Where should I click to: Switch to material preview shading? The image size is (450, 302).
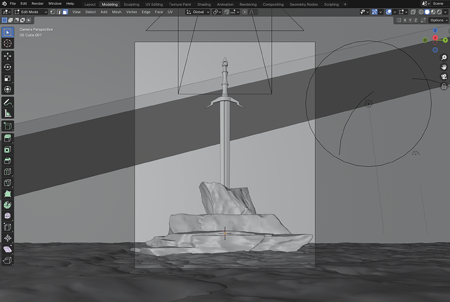point(433,12)
